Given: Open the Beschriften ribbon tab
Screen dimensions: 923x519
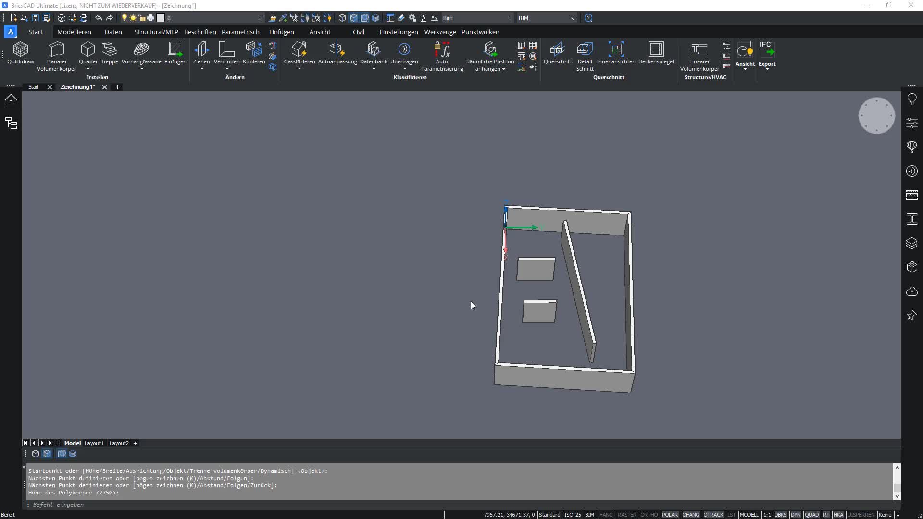Looking at the screenshot, I should click(200, 32).
